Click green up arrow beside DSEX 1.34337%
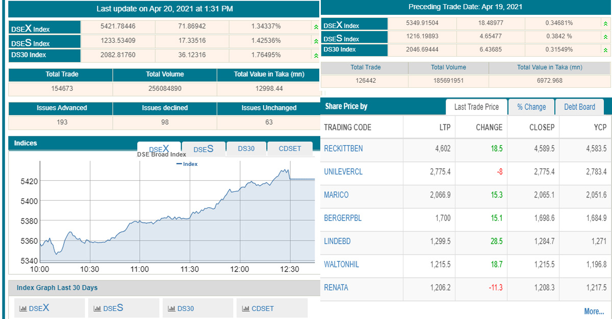Screen dimensions: 612x319 pyautogui.click(x=316, y=28)
